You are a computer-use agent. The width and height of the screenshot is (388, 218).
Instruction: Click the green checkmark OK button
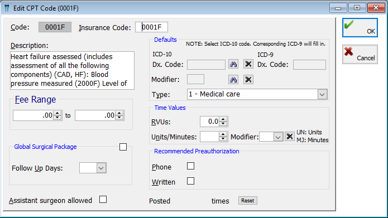[360, 28]
